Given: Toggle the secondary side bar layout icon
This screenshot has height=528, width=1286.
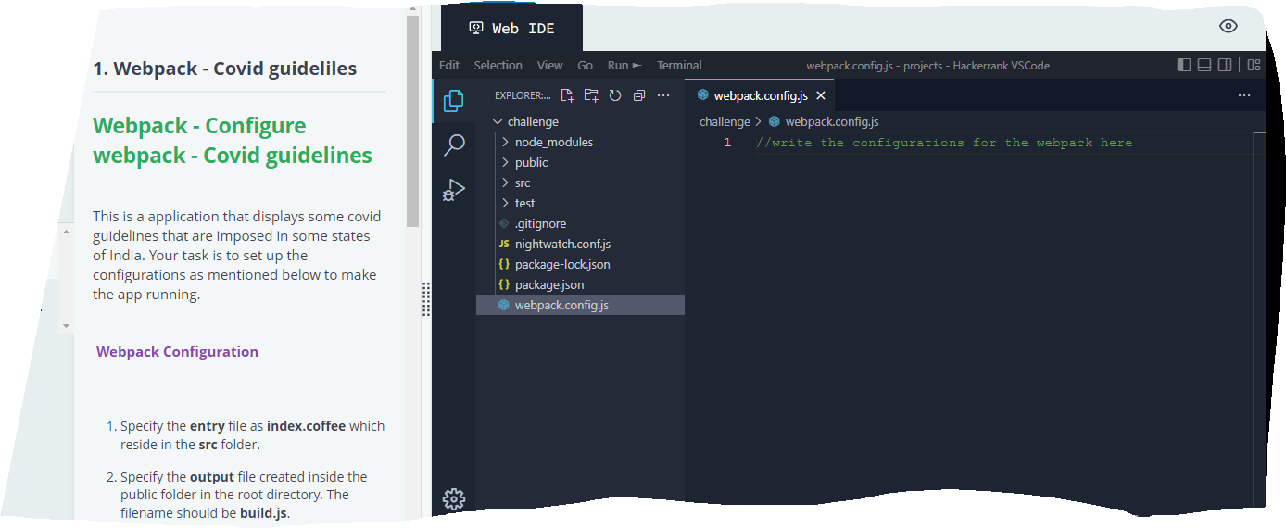Looking at the screenshot, I should click(x=1225, y=65).
